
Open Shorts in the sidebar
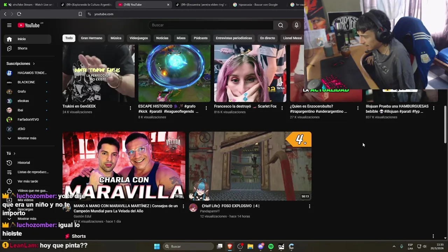click(x=28, y=48)
